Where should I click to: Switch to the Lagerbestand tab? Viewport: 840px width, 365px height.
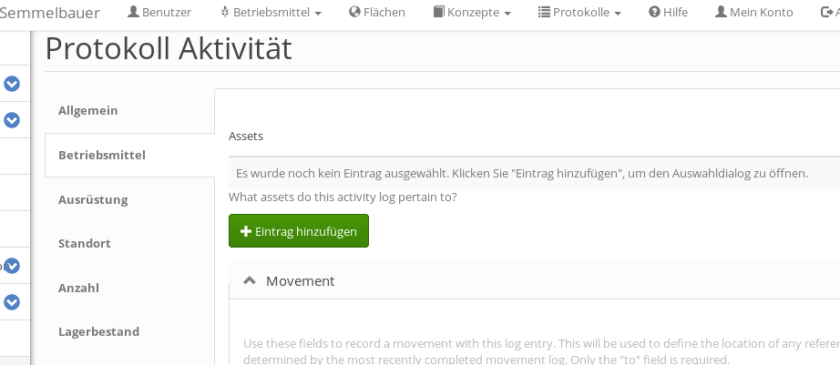98,331
